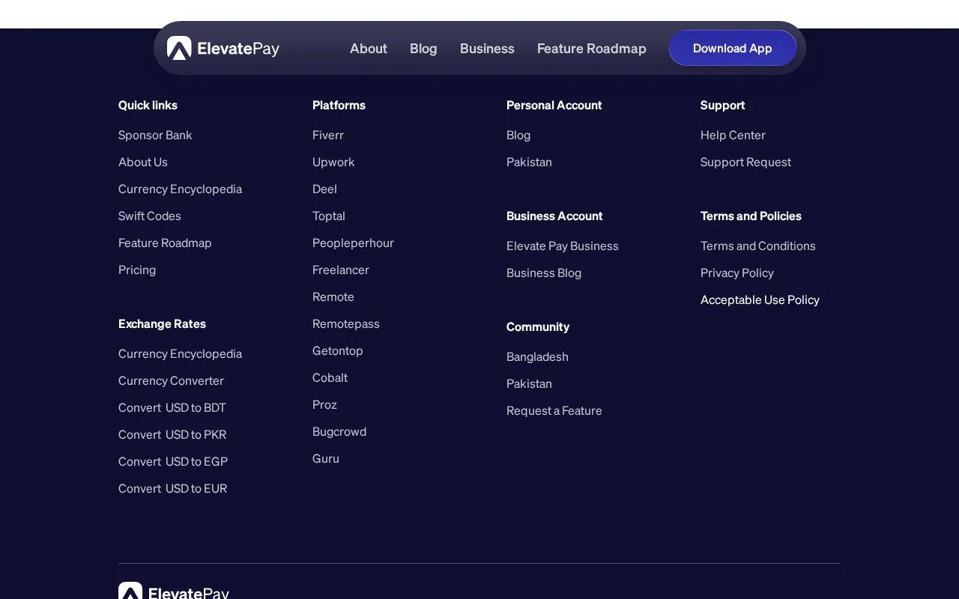This screenshot has width=959, height=599.
Task: Open the Elevate Pay Business link
Action: pos(563,246)
